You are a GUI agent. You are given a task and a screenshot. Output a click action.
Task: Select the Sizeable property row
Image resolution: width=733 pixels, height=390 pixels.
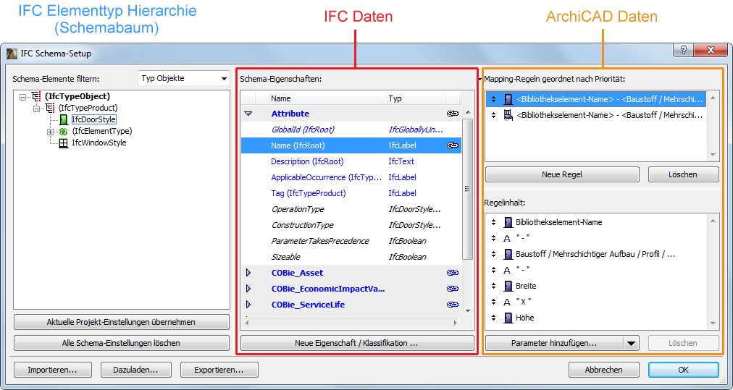click(x=351, y=256)
